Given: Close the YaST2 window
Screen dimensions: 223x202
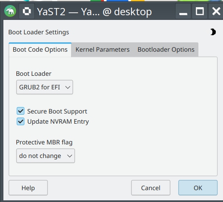Looking at the screenshot, I should click(216, 11).
